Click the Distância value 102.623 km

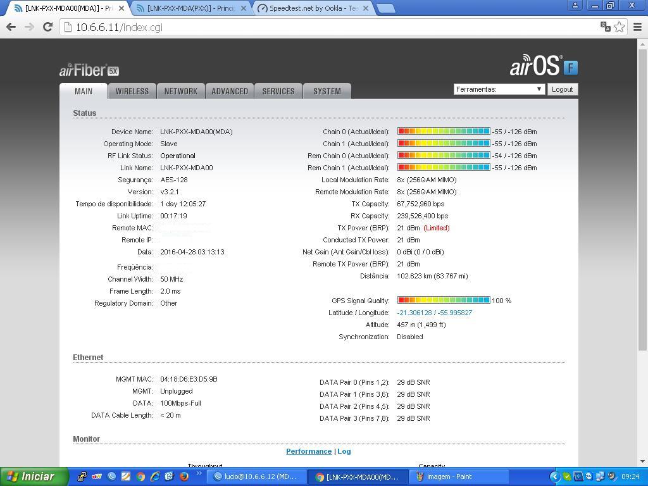tap(432, 276)
